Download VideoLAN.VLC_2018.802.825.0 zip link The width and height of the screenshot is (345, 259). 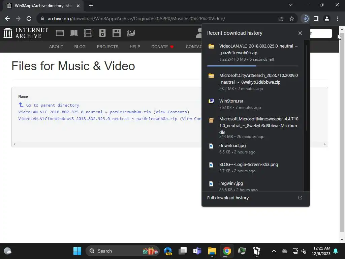click(x=85, y=112)
